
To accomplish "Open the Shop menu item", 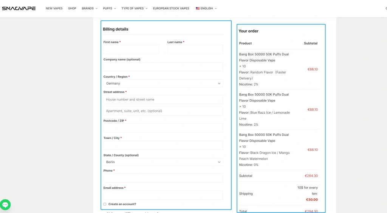I will 72,8.
